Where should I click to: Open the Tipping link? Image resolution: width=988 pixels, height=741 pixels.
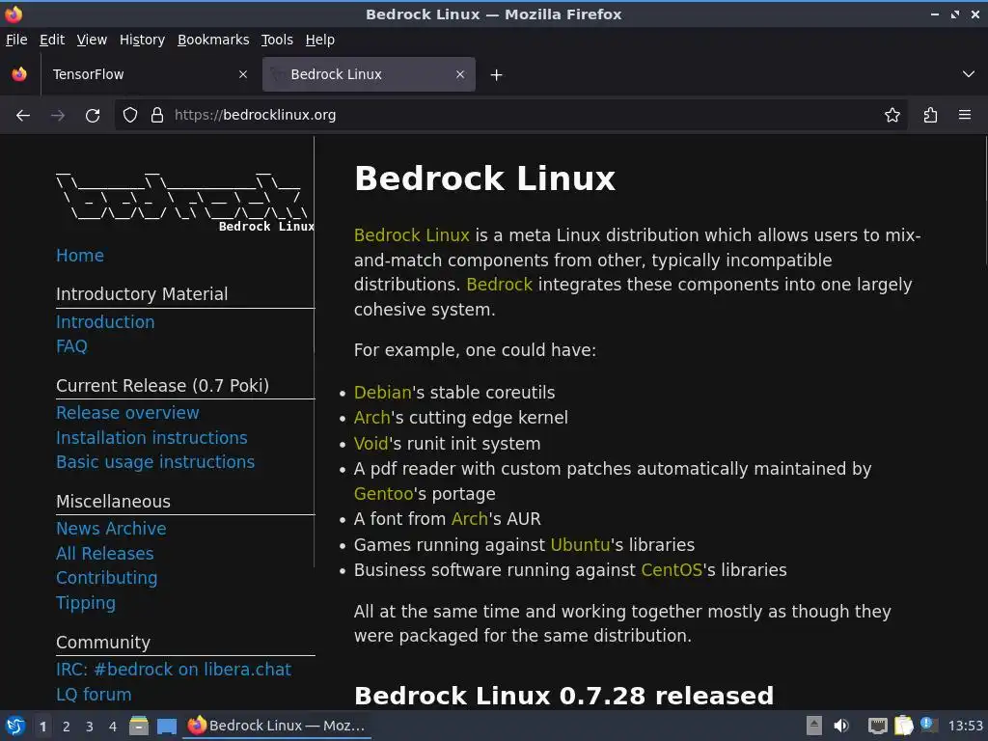pos(86,604)
